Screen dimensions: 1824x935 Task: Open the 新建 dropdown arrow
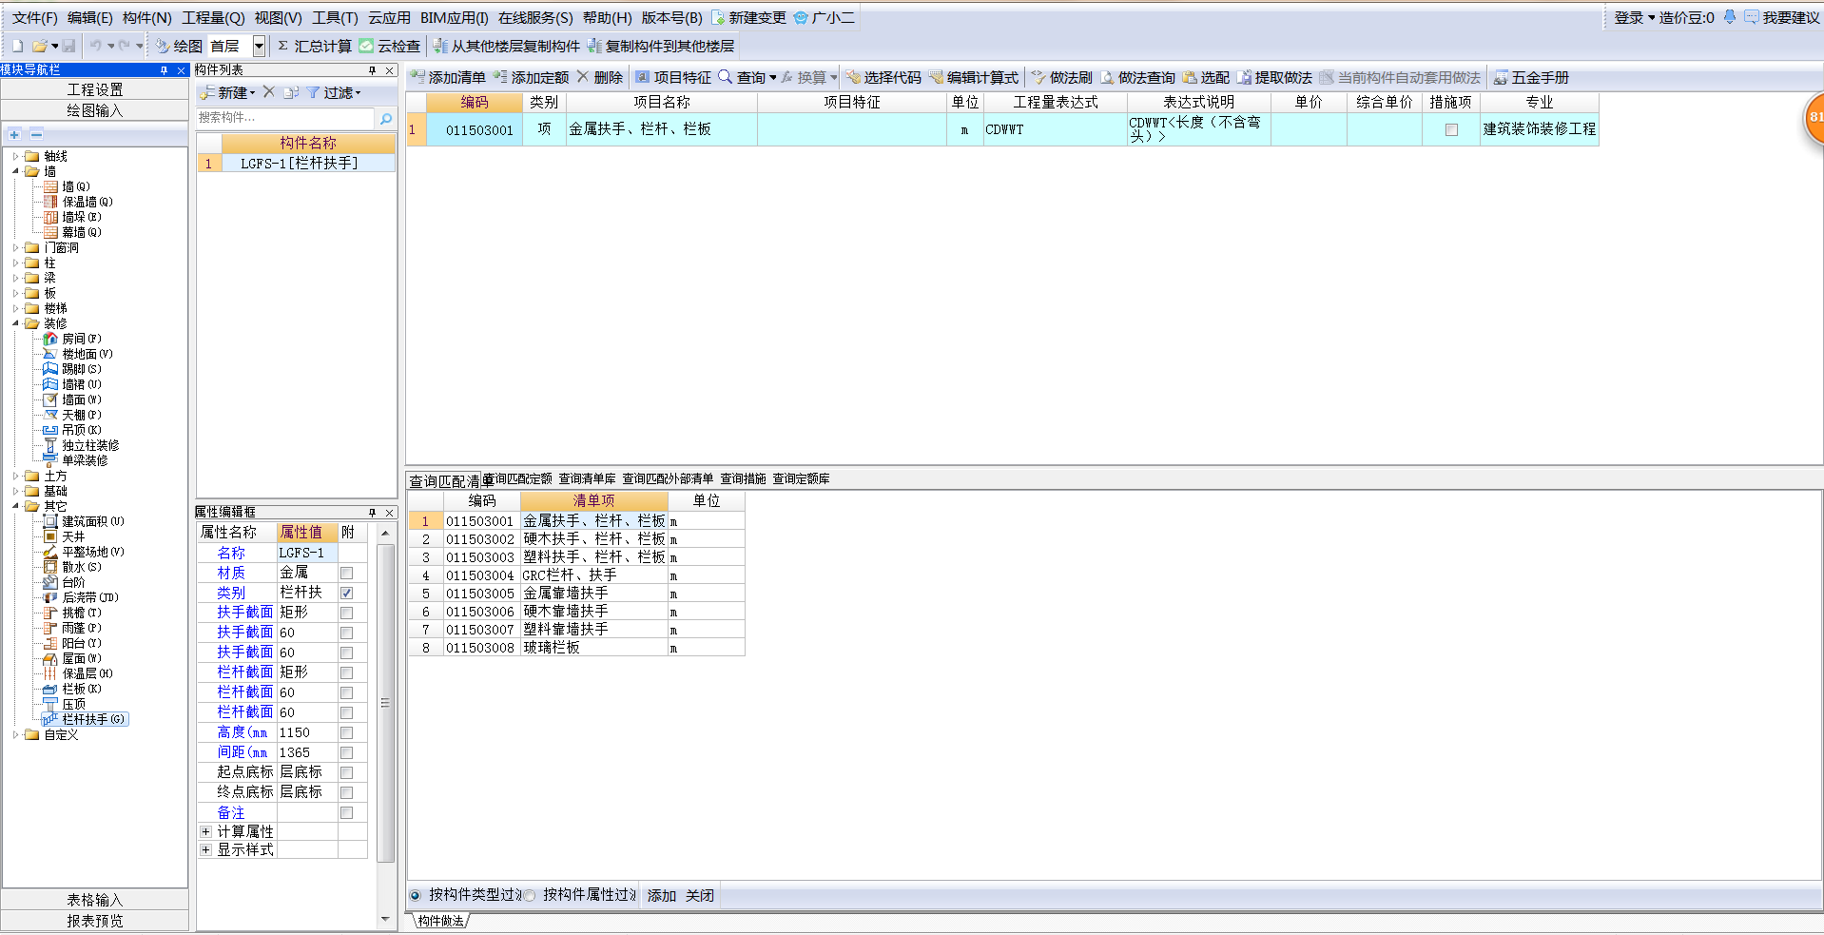click(253, 93)
